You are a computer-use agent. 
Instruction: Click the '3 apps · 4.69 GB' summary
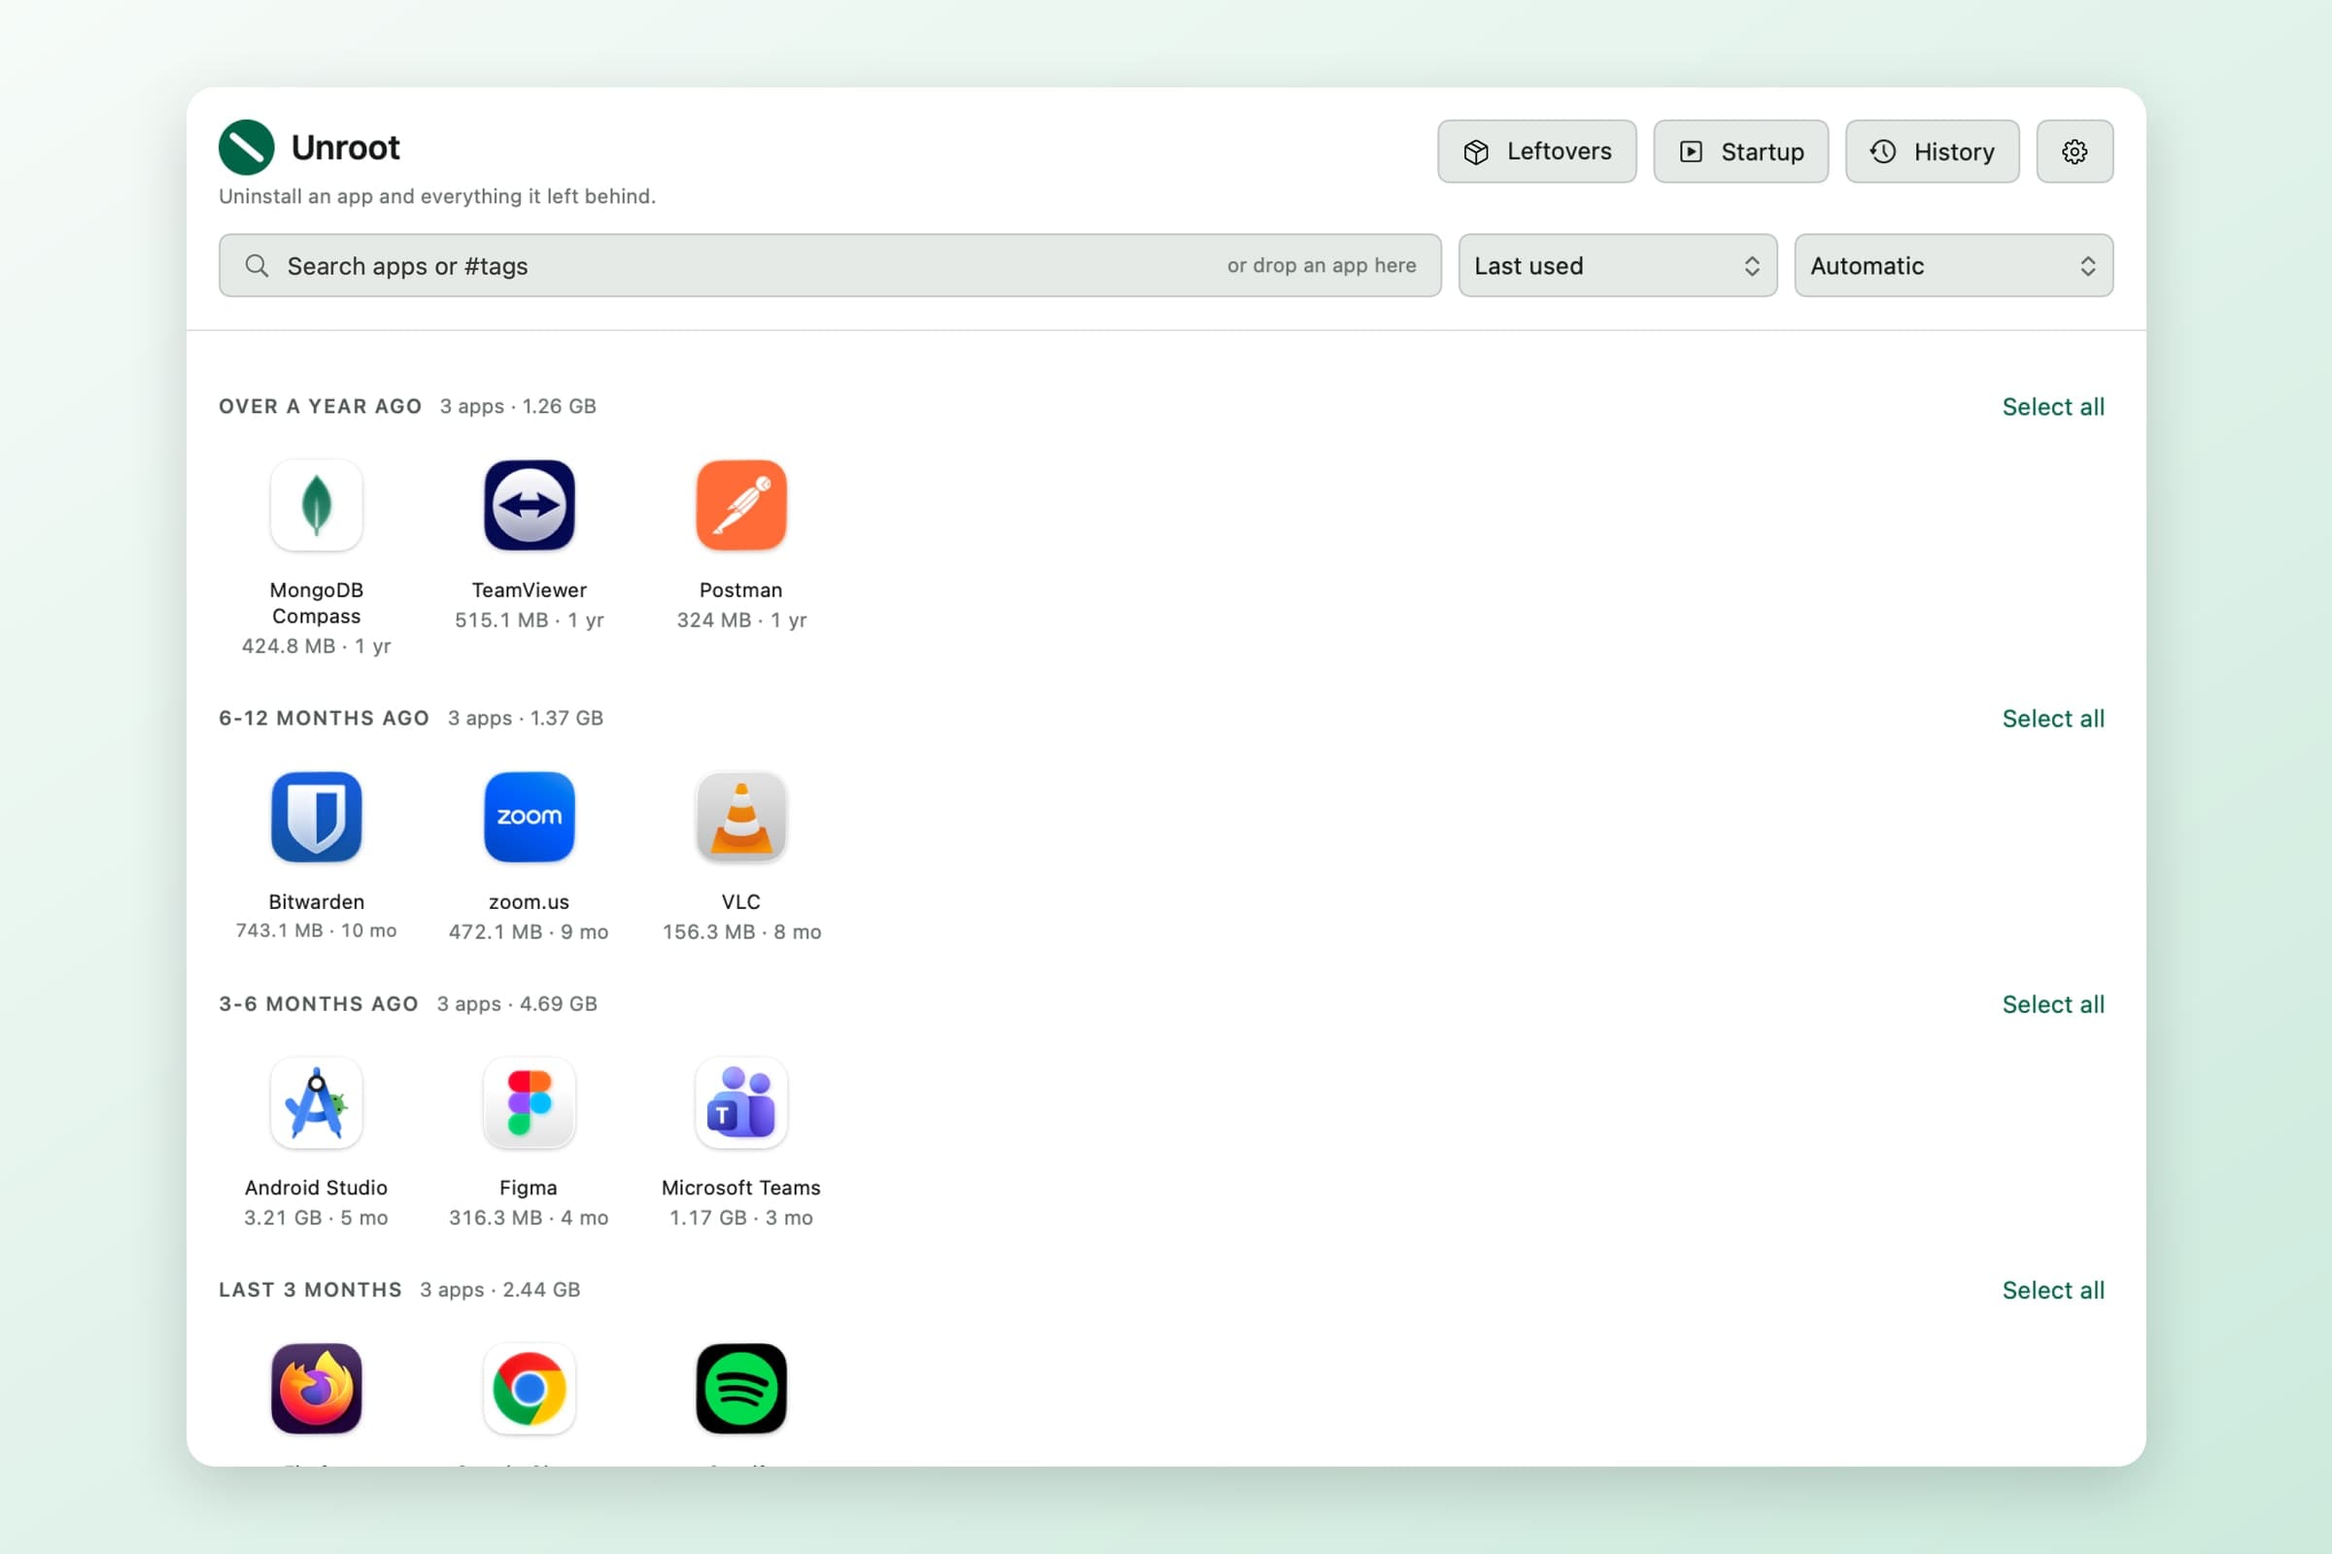coord(518,1004)
